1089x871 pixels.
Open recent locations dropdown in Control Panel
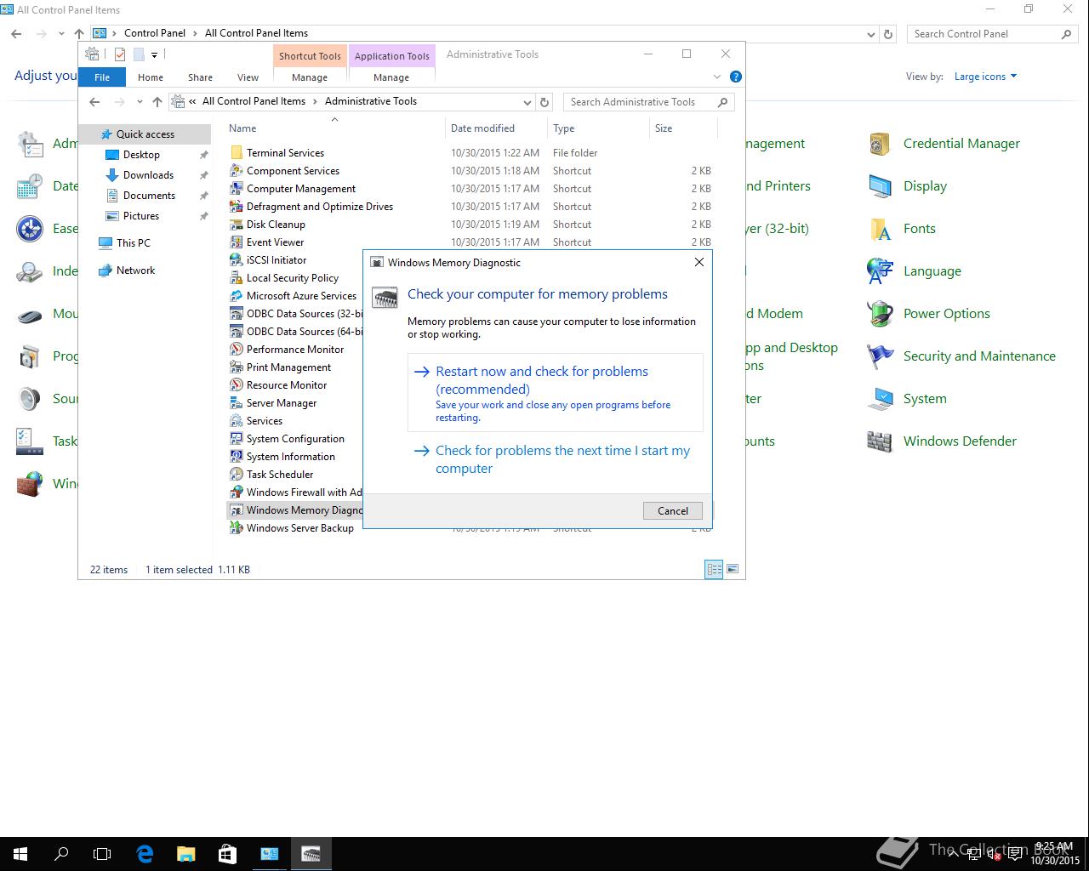61,34
